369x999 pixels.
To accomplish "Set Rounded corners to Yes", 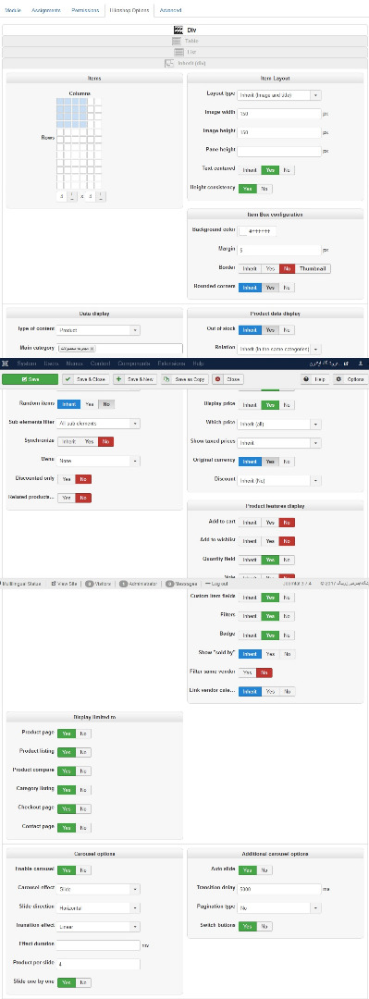I will point(271,288).
